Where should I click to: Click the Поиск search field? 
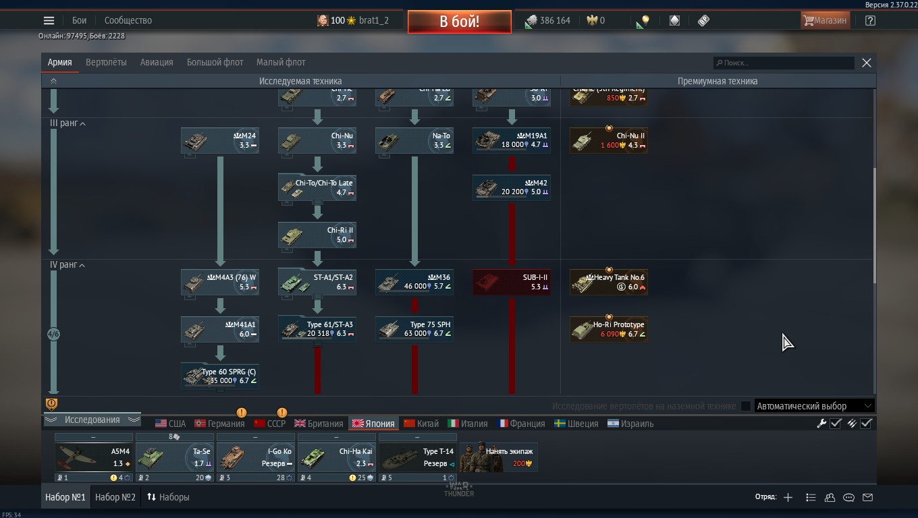785,63
